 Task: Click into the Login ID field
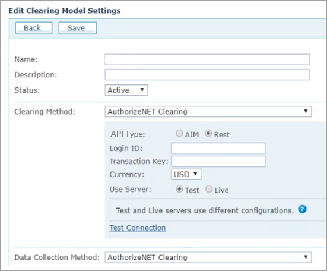tap(218, 148)
